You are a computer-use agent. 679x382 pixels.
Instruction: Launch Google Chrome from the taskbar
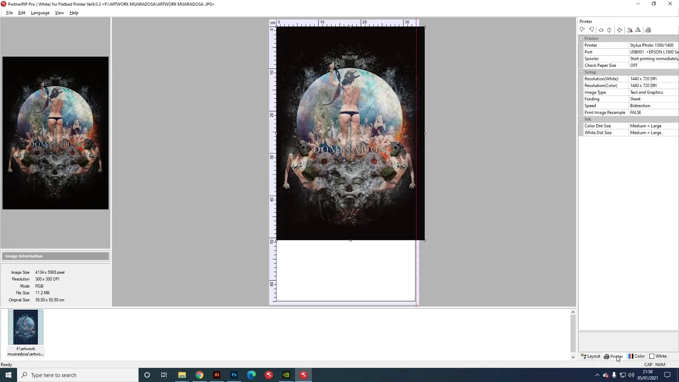199,375
